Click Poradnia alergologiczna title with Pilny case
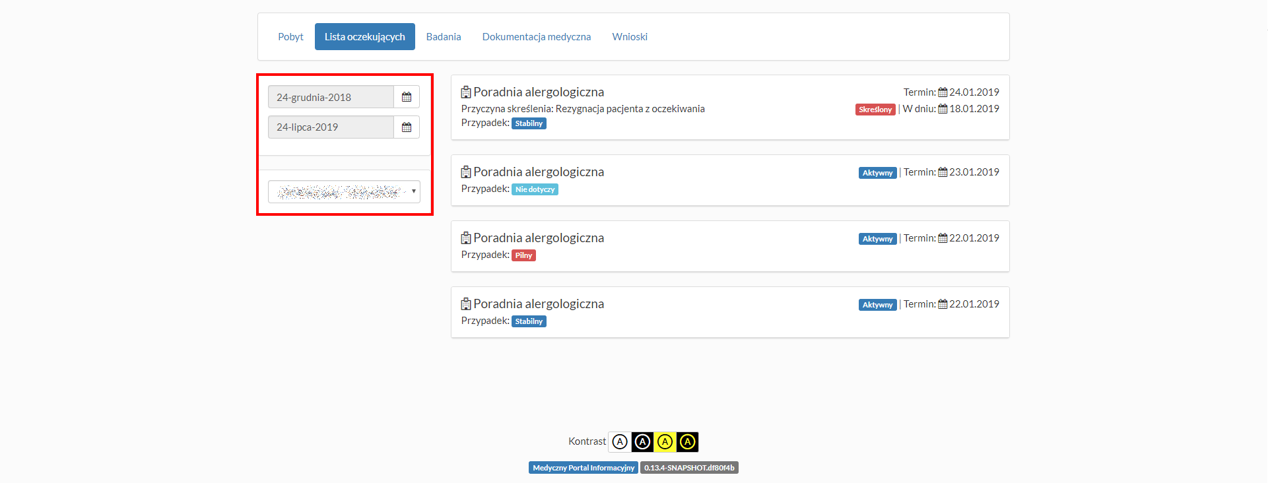Screen dimensions: 1268x483 (x=539, y=238)
